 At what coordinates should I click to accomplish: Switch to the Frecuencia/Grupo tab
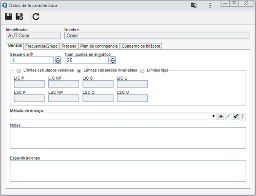click(x=41, y=46)
